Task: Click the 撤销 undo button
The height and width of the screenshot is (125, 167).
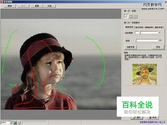Action: [10, 6]
